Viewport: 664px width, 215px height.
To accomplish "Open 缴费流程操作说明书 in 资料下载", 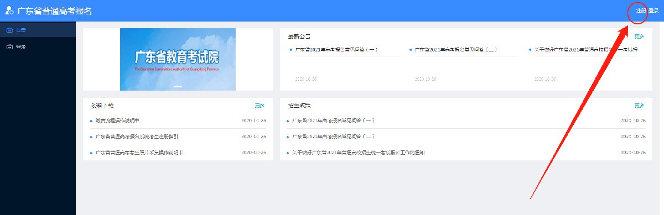I will click(117, 120).
